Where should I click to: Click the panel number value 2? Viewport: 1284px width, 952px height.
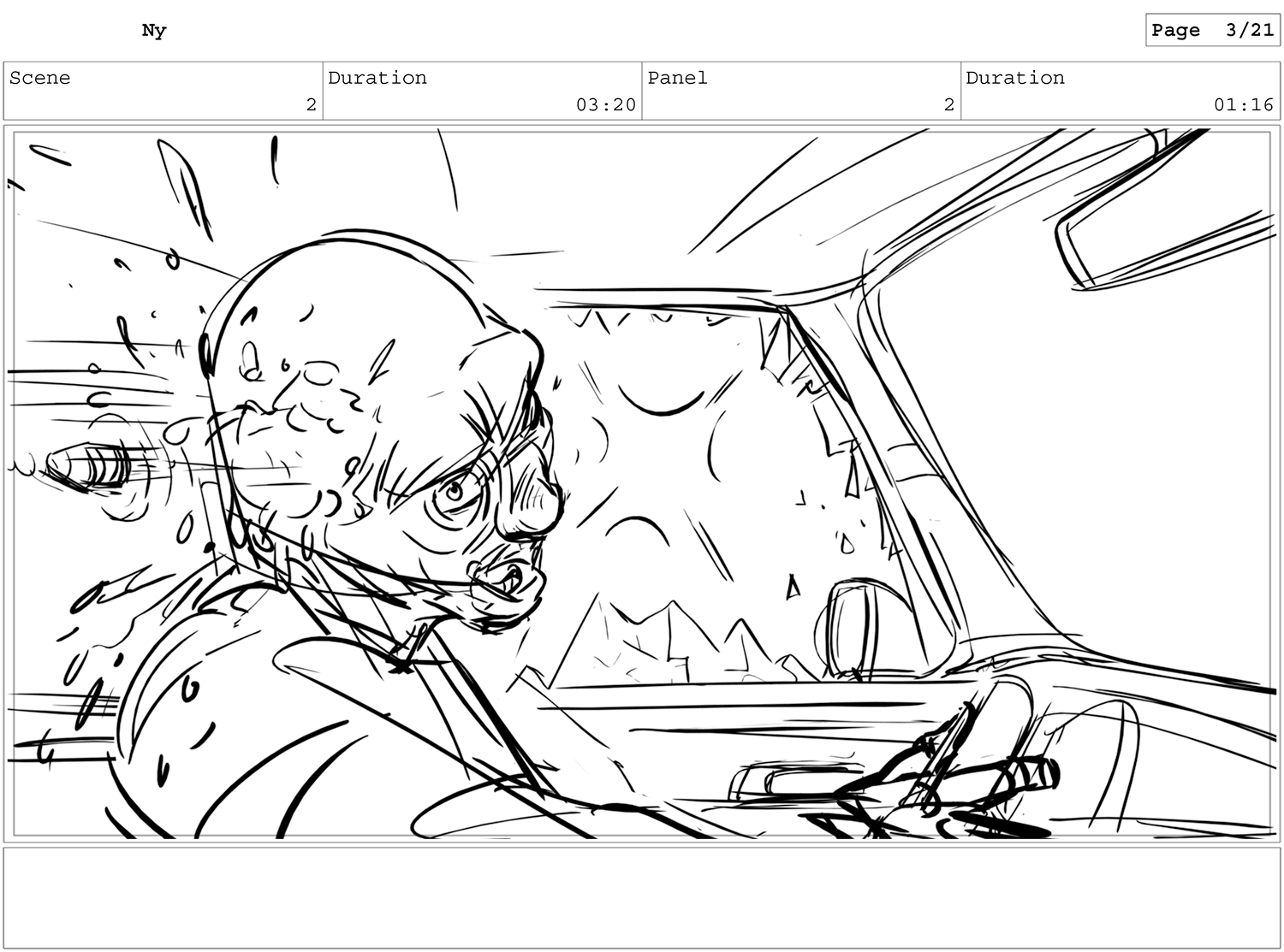(x=948, y=104)
